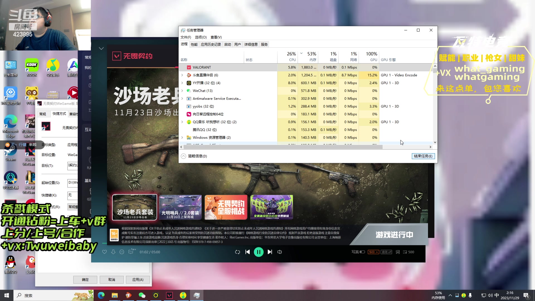Open the volume speaker control
Image resolution: width=535 pixels, height=301 pixels.
point(279,252)
